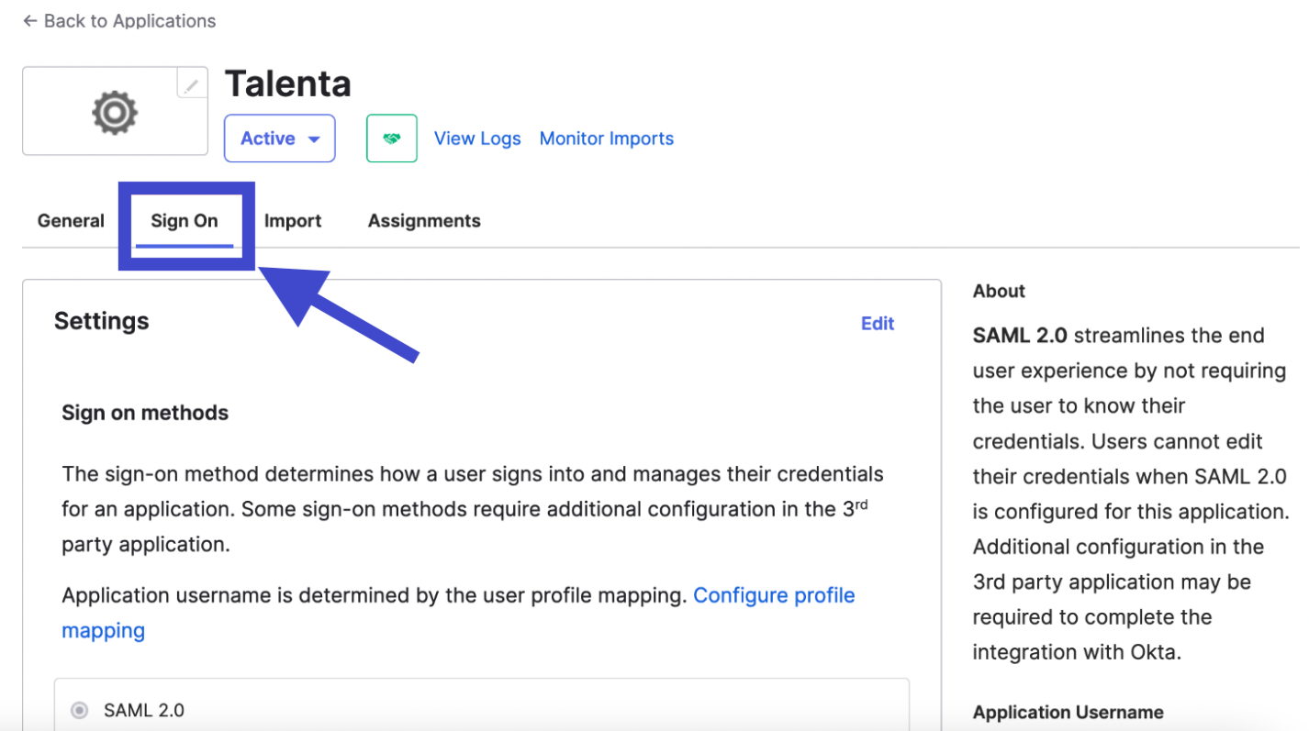This screenshot has height=731, width=1309.
Task: Click the bold SAML 2.0 text in About
Action: [1019, 336]
